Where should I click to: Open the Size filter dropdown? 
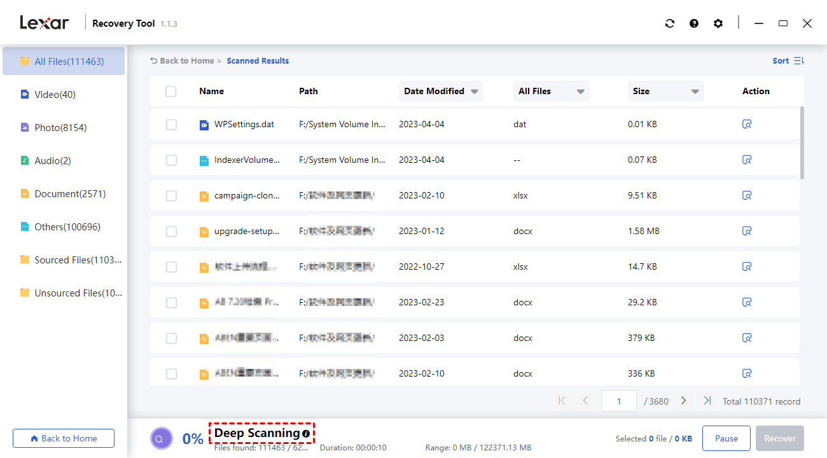click(x=666, y=91)
